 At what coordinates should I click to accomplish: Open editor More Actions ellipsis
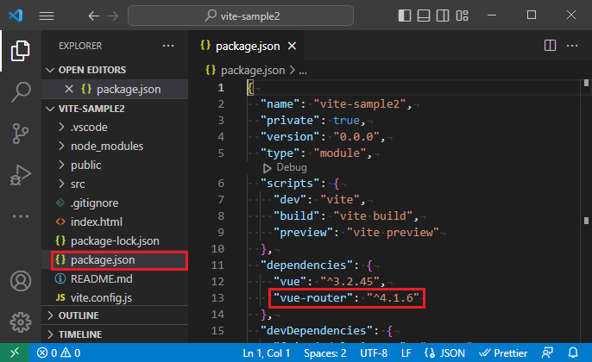572,46
